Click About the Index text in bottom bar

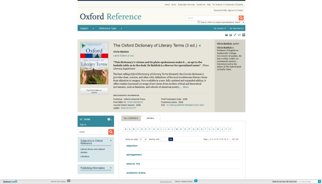[58, 182]
